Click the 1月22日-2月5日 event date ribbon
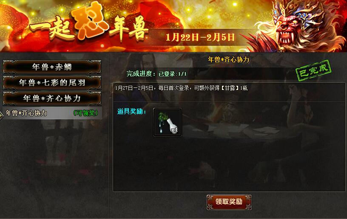Image resolution: width=347 pixels, height=219 pixels. [200, 37]
